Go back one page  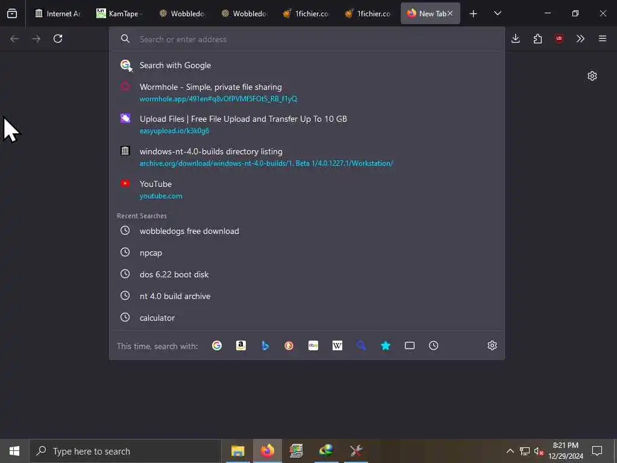point(14,39)
